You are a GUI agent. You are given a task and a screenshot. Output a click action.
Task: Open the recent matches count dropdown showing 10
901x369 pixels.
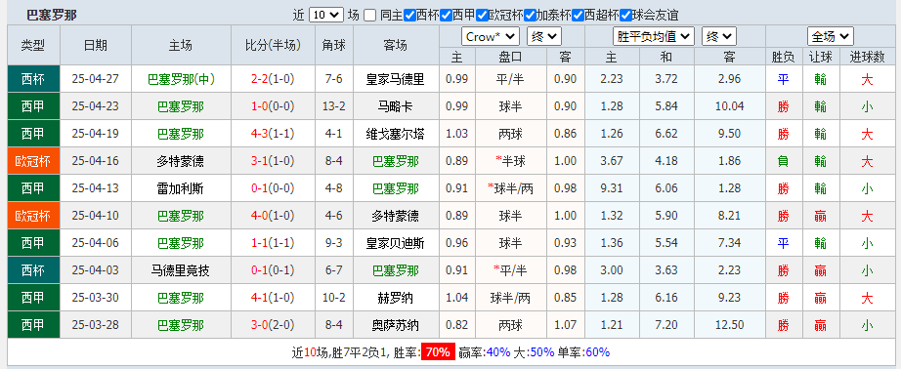(x=325, y=15)
